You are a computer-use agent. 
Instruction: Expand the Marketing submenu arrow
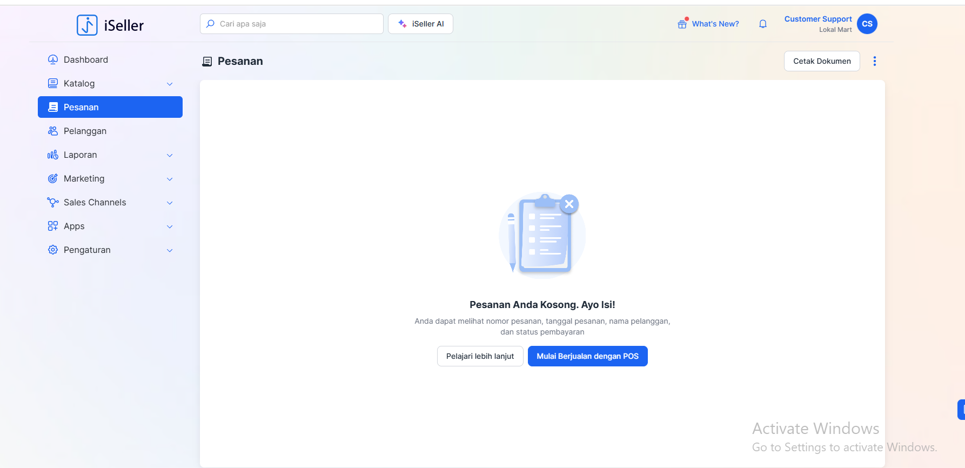click(x=170, y=179)
